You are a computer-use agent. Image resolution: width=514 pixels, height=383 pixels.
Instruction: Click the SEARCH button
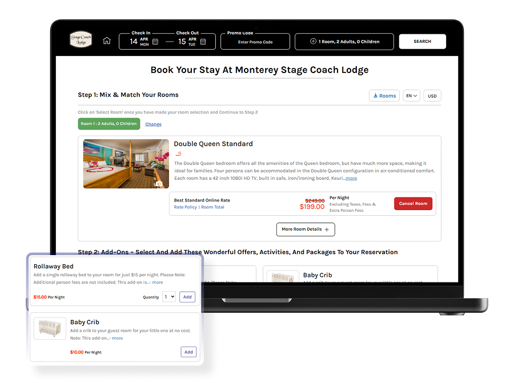click(422, 41)
